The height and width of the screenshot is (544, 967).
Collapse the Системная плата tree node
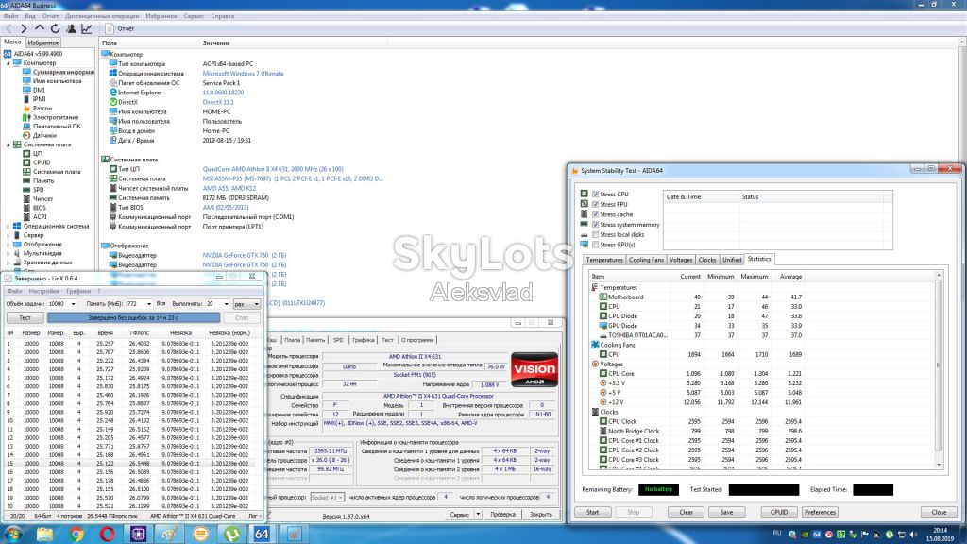(8, 144)
